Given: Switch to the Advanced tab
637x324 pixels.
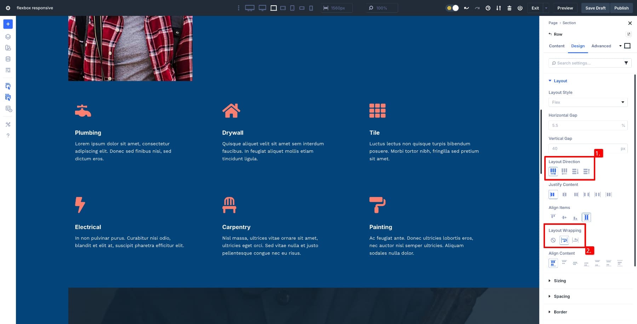Looking at the screenshot, I should pos(601,46).
